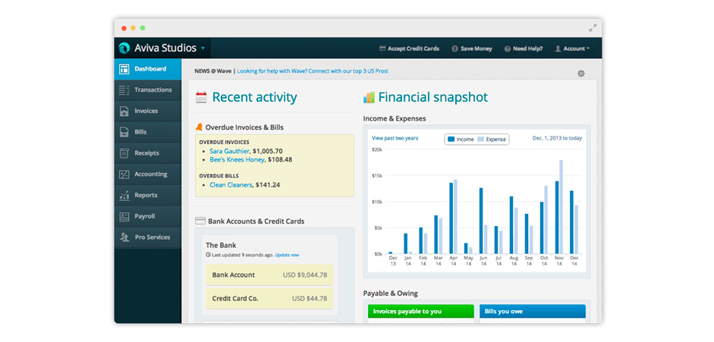This screenshot has height=342, width=714.
Task: Click the Accounting sidebar icon
Action: click(x=124, y=174)
